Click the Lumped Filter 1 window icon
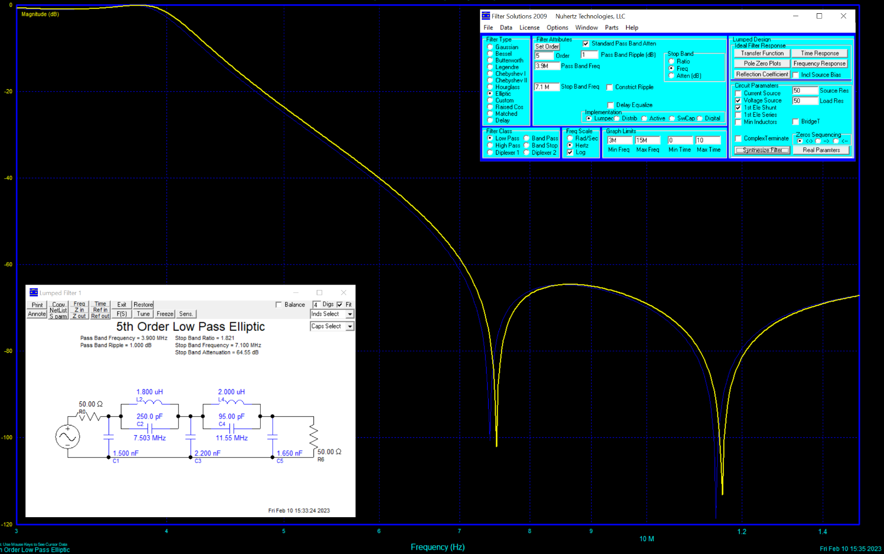This screenshot has height=554, width=884. pos(34,292)
